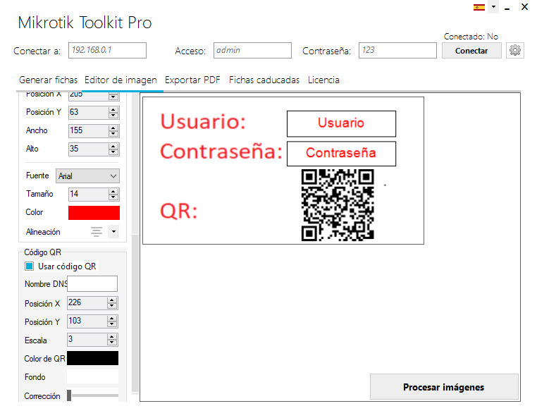
Task: Click the Usuario: label in preview
Action: point(203,121)
